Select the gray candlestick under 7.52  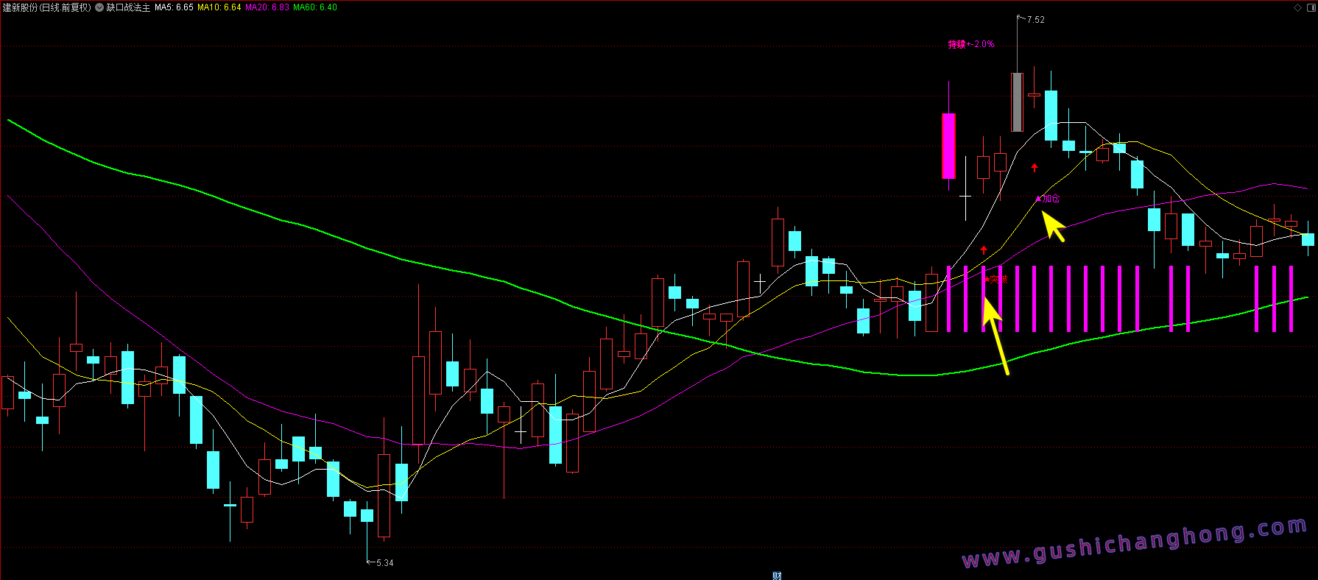pyautogui.click(x=1017, y=102)
